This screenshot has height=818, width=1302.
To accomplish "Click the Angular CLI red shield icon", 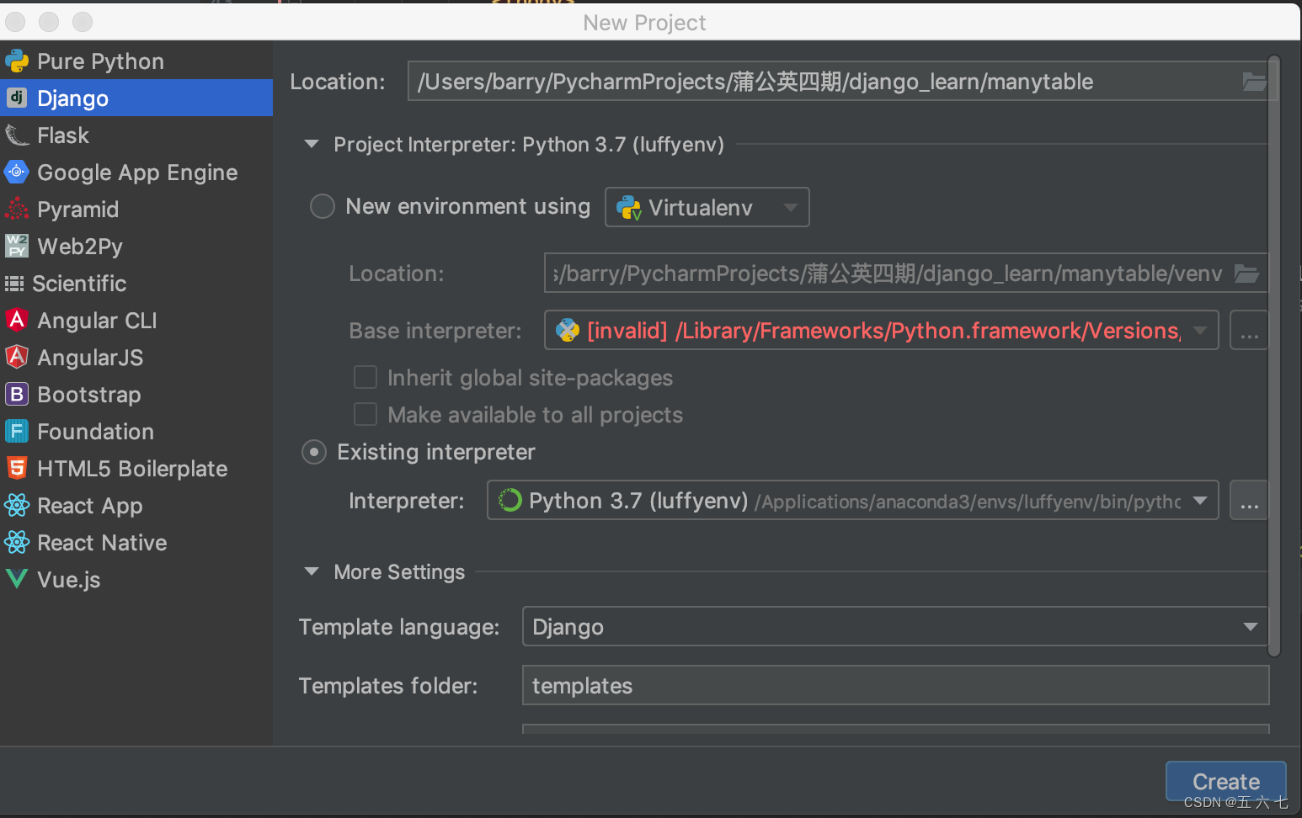I will pos(17,320).
